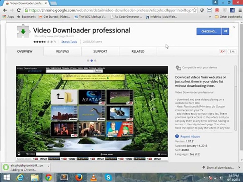Open Other bookmarks folder
This screenshot has height=182, width=243.
[228, 17]
